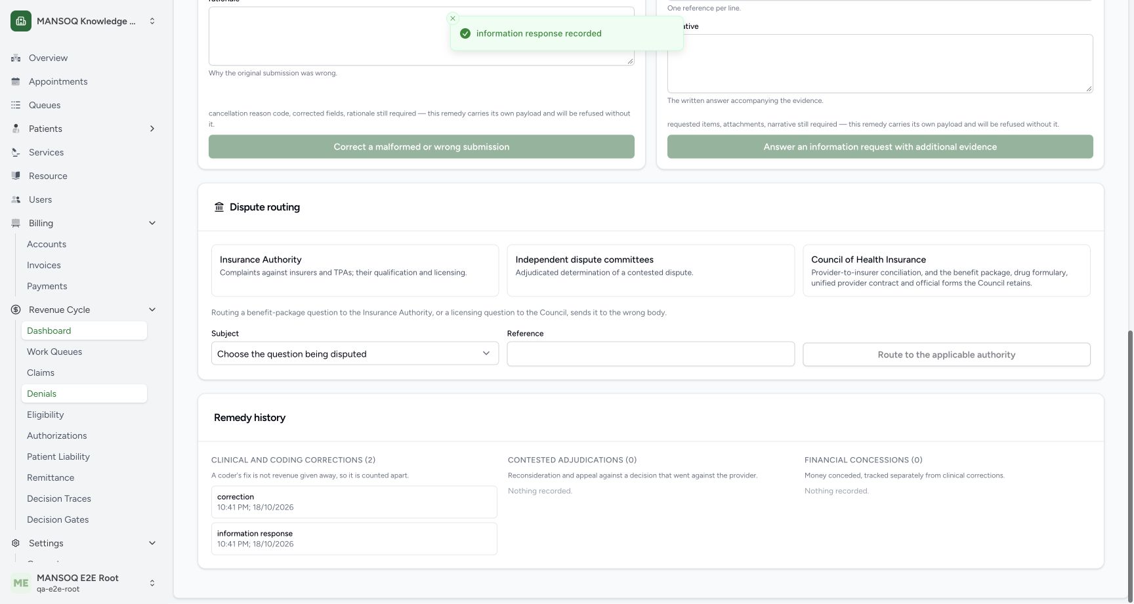Click the Services icon in sidebar
This screenshot has width=1134, height=604.
click(x=16, y=152)
